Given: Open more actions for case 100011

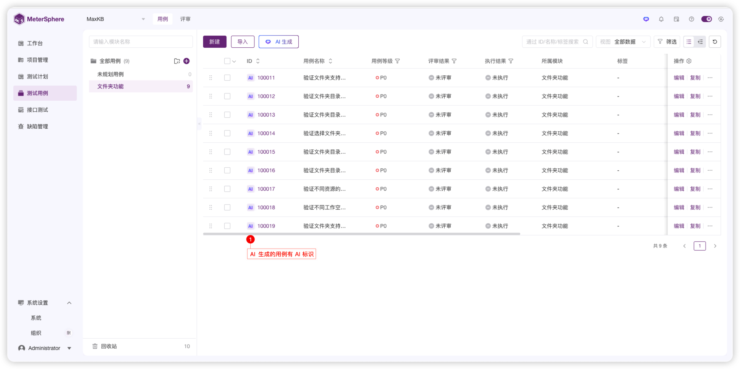Looking at the screenshot, I should click(710, 78).
